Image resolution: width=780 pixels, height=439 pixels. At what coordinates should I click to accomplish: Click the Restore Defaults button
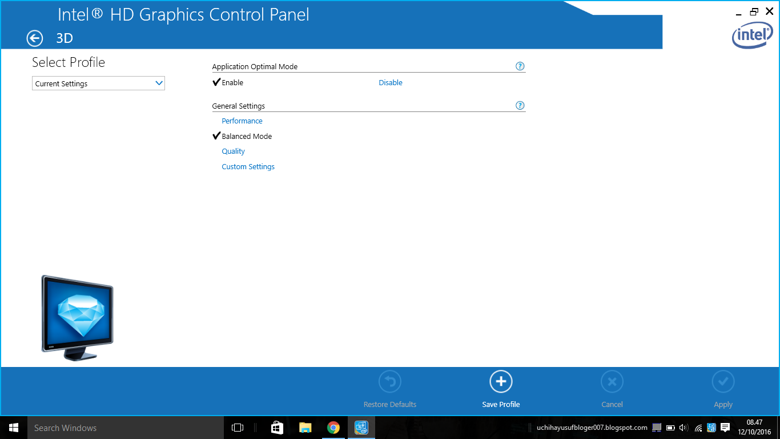pos(390,390)
